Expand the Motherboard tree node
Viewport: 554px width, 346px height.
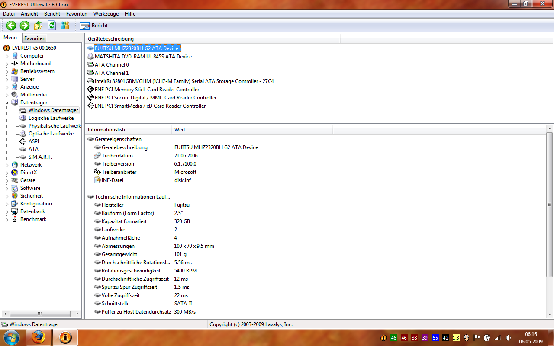click(x=7, y=64)
